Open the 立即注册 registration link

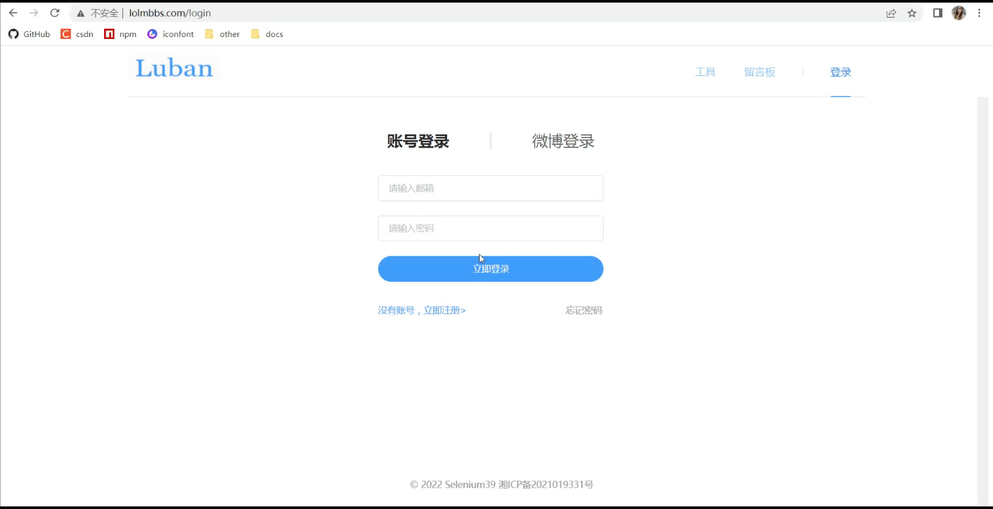(x=444, y=310)
